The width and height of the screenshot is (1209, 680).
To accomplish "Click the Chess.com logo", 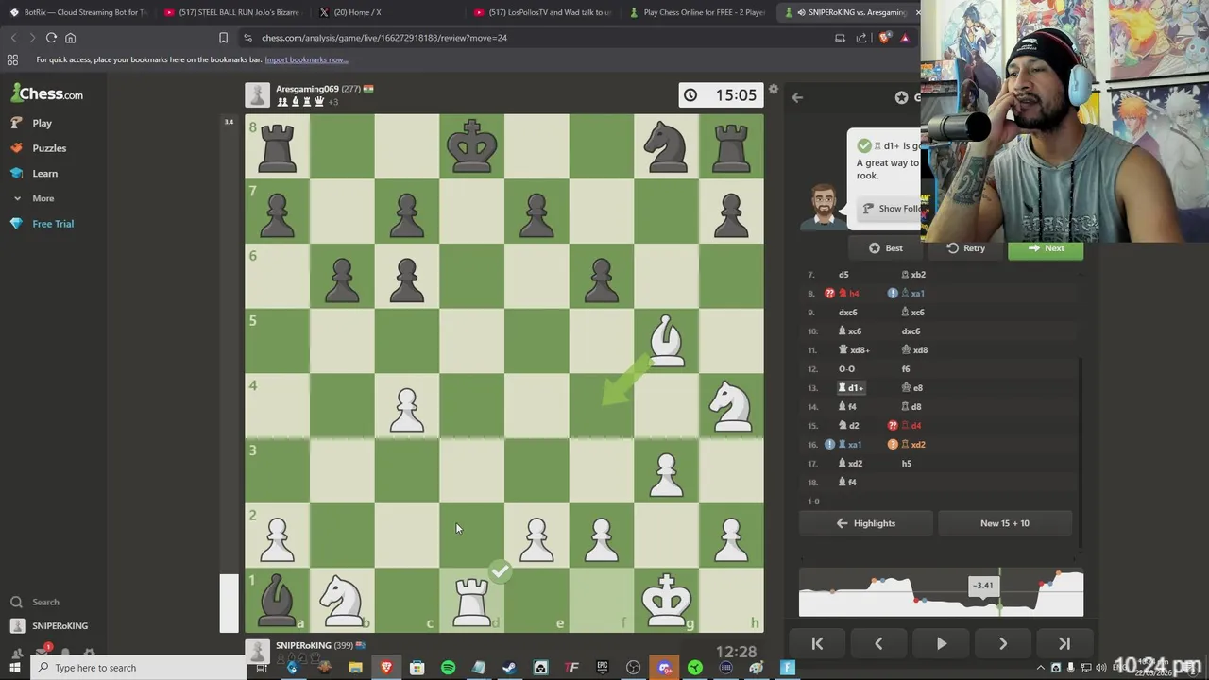I will point(46,93).
